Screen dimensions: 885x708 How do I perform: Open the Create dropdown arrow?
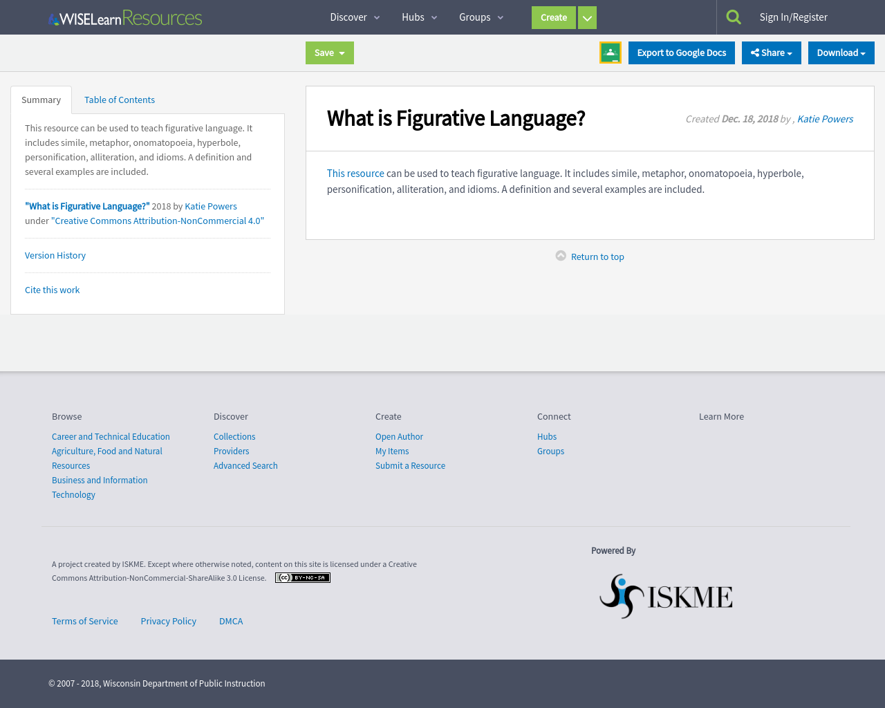tap(587, 18)
